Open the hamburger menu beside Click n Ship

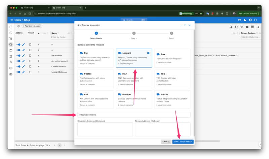pyautogui.click(x=12, y=20)
